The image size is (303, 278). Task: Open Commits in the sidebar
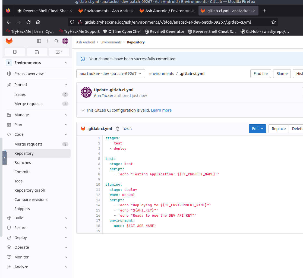(37, 172)
